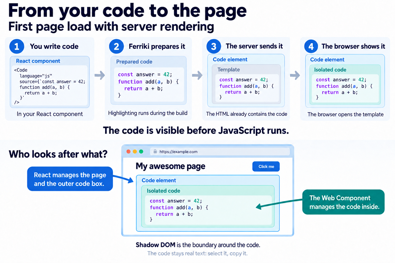The height and width of the screenshot is (263, 395).
Task: Select "Code element" label under My awesome page
Action: click(x=159, y=181)
